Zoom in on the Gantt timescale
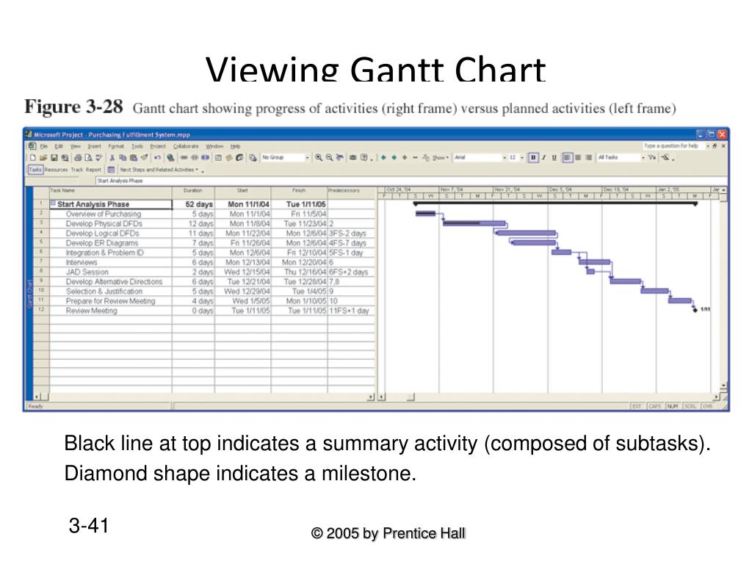752x564 pixels. pyautogui.click(x=319, y=157)
